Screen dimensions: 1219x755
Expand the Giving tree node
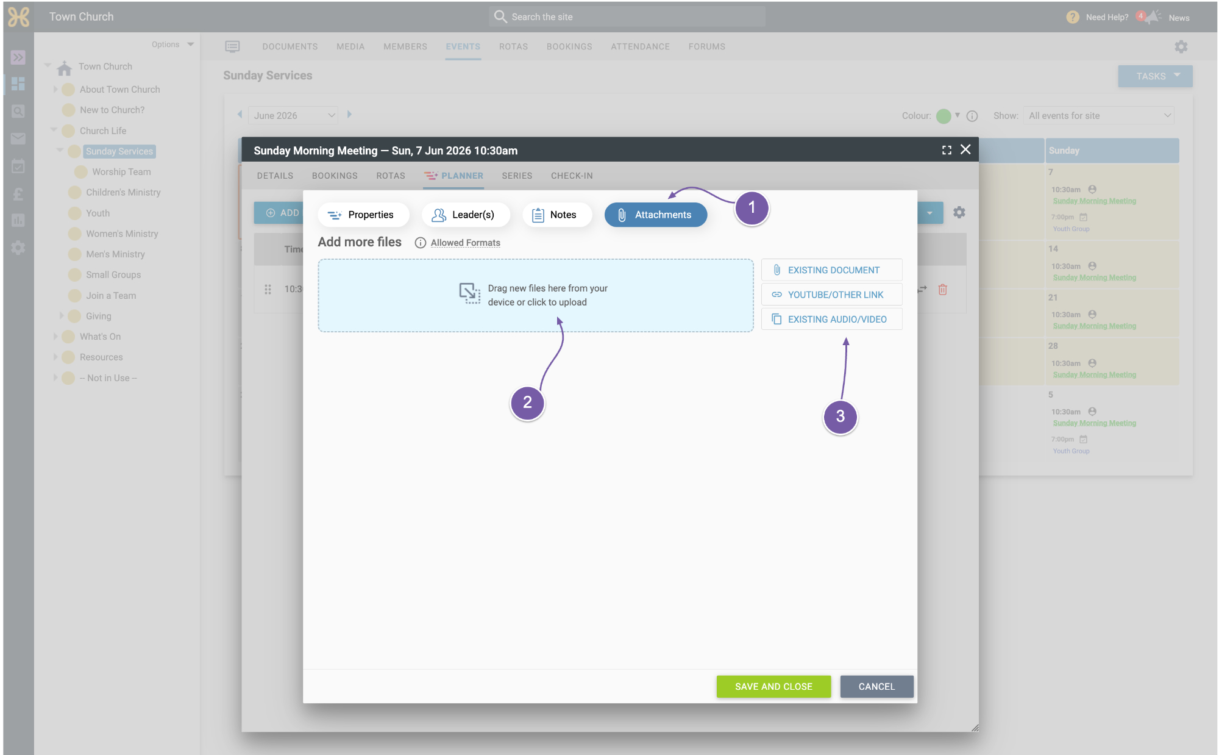[x=61, y=316]
